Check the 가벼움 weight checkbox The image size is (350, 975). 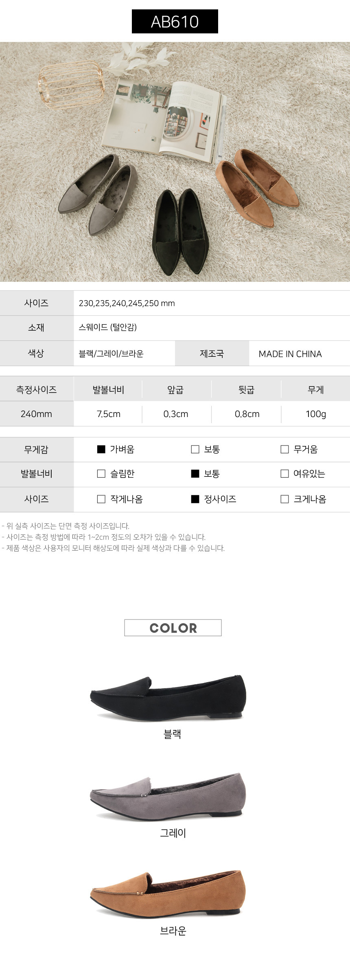101,449
